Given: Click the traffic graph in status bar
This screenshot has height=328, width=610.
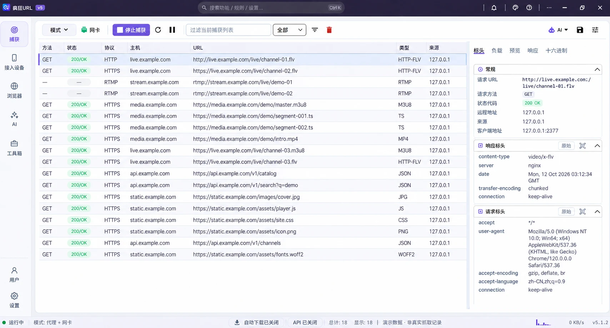Looking at the screenshot, I should coord(543,322).
